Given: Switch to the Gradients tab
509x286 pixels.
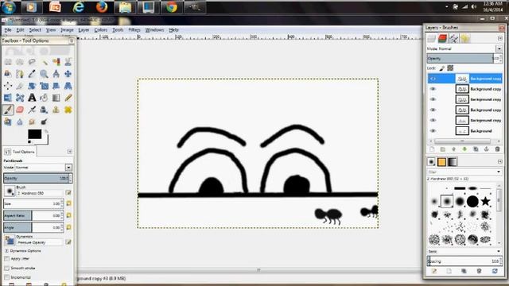Looking at the screenshot, I should pos(453,161).
